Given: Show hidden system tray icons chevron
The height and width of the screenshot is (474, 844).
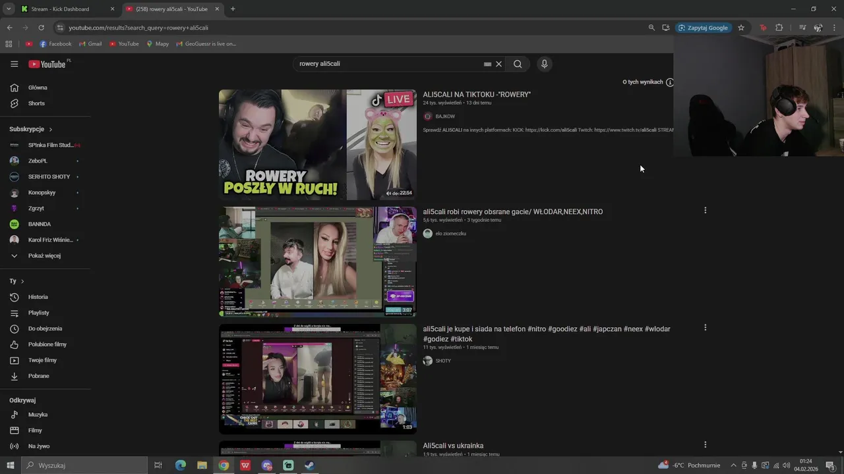Looking at the screenshot, I should click(733, 465).
